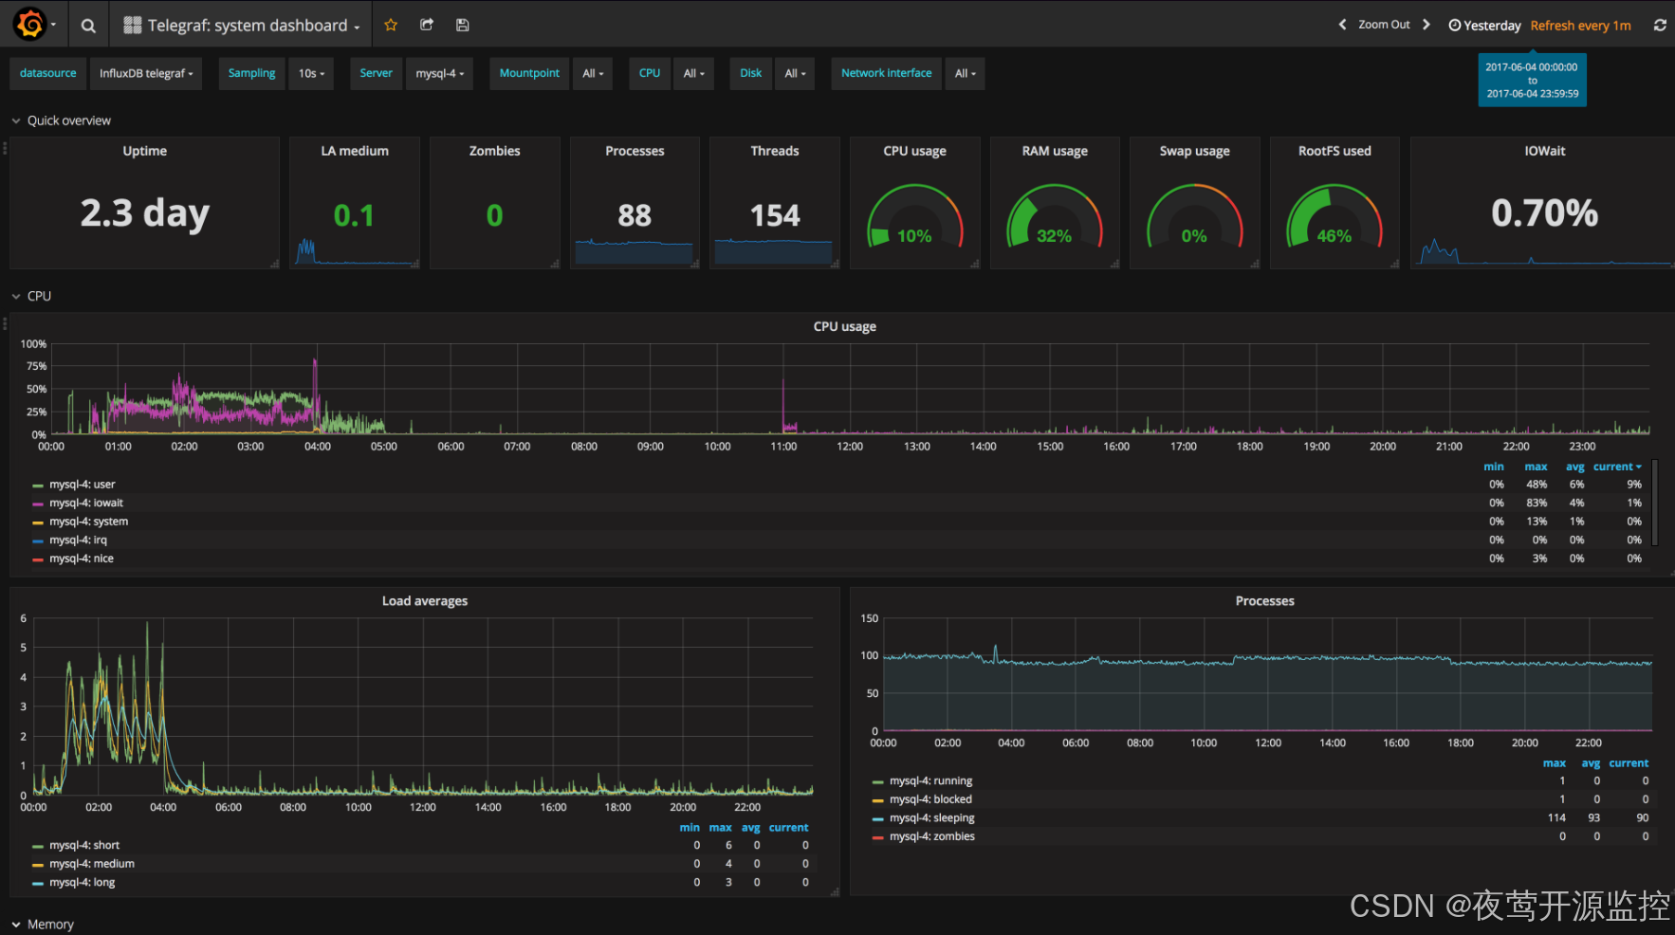Open the Server mysql-4 dropdown
This screenshot has height=935, width=1675.
[x=439, y=73]
